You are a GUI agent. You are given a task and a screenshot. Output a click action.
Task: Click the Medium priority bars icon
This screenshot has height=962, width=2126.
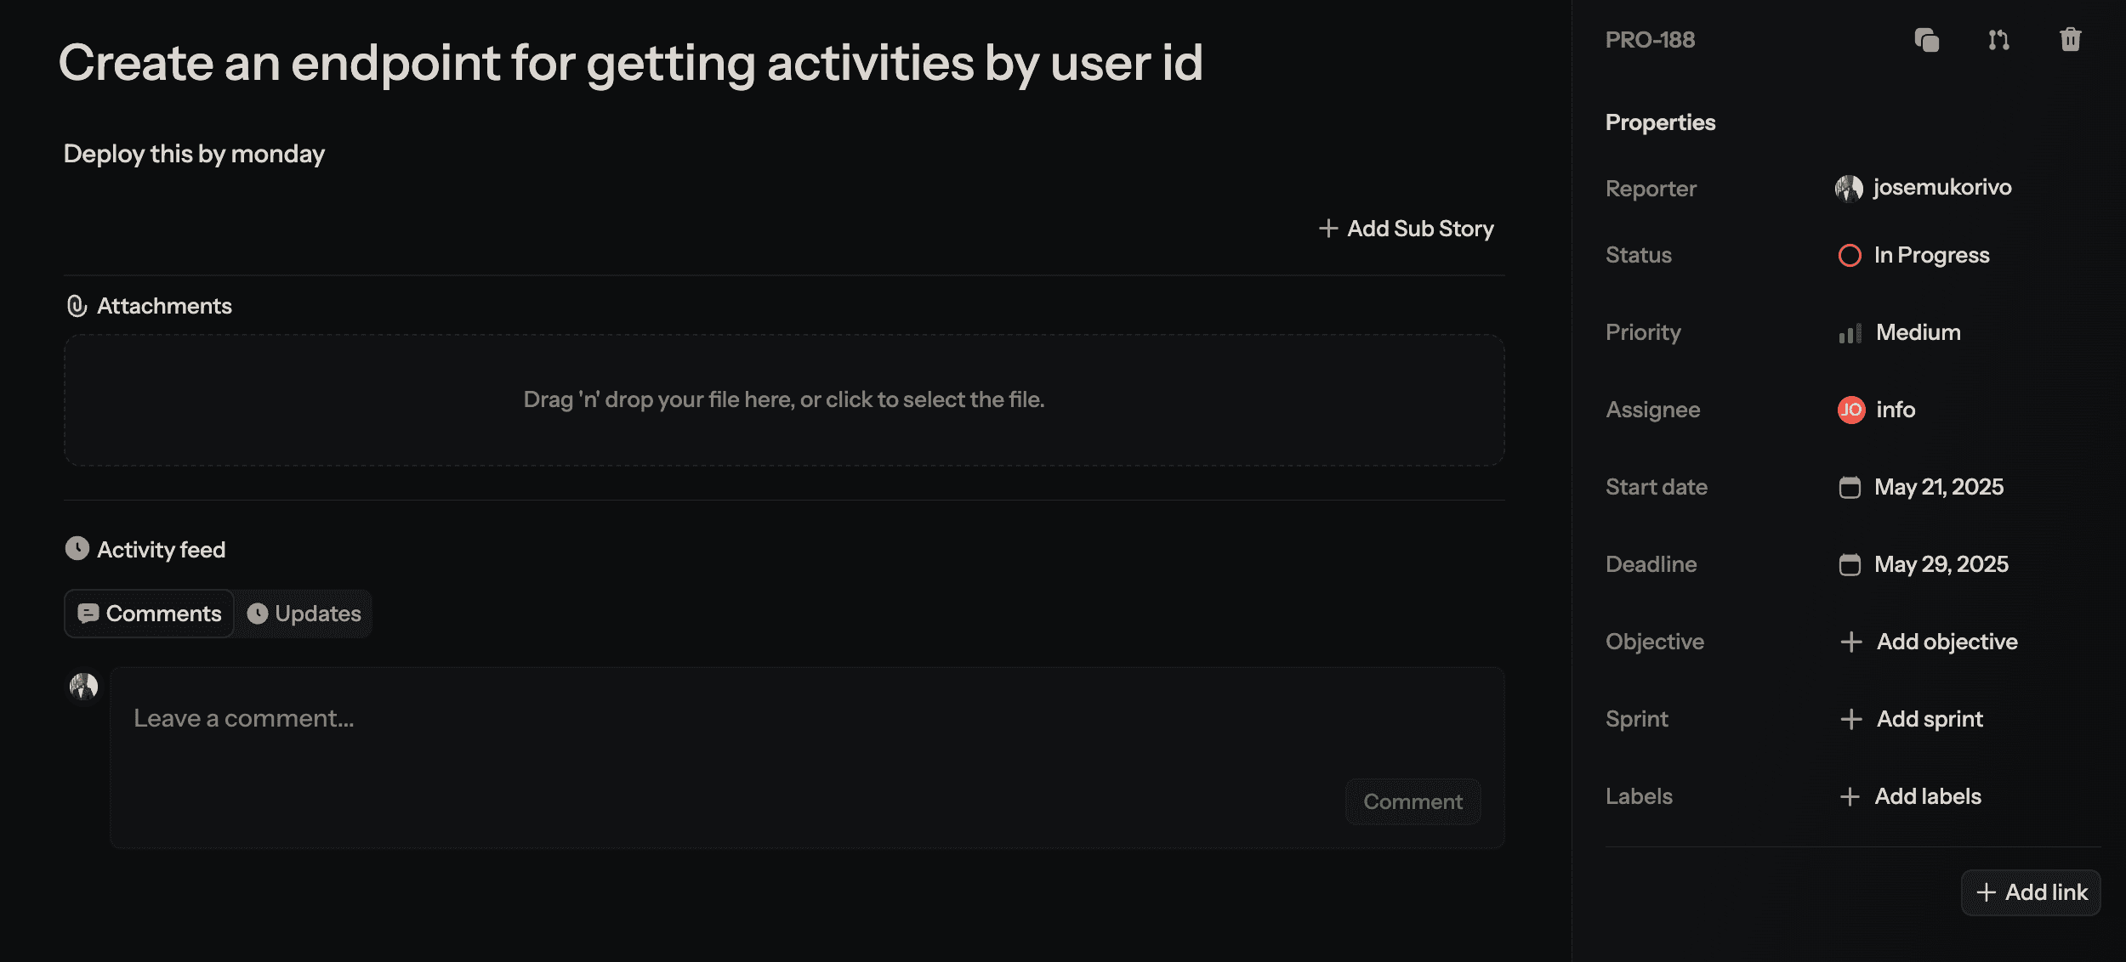click(1850, 333)
